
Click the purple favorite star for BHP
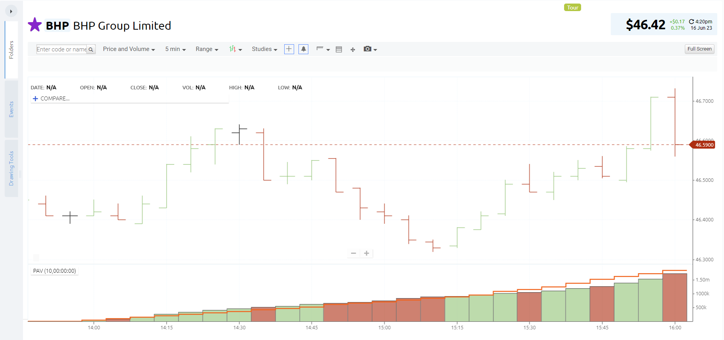[x=35, y=25]
